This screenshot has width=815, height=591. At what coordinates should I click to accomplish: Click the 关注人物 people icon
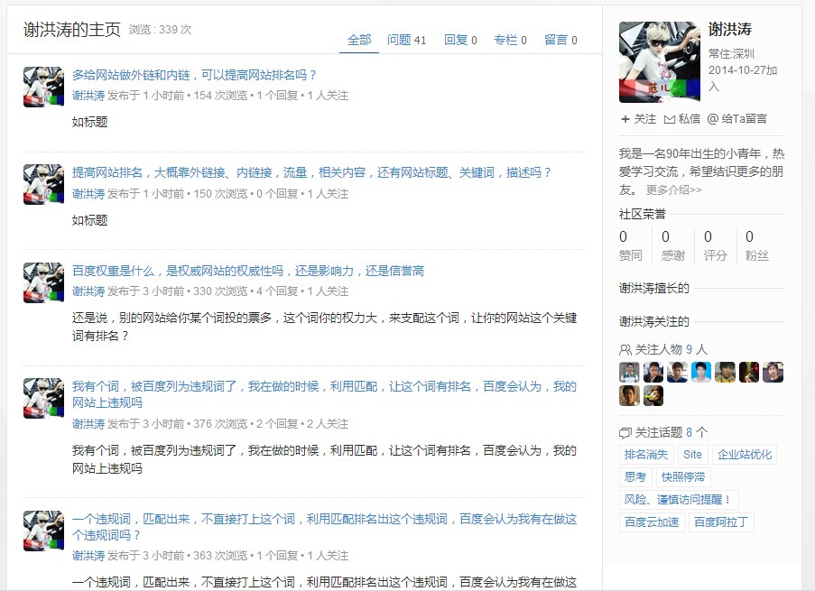625,350
